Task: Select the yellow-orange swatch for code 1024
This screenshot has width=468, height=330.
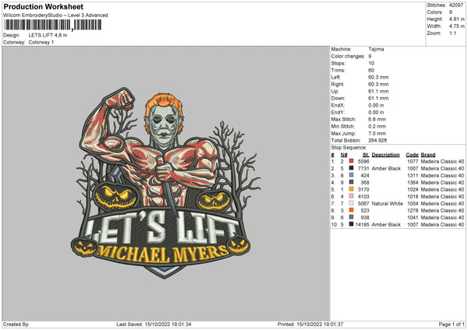Action: pos(351,189)
